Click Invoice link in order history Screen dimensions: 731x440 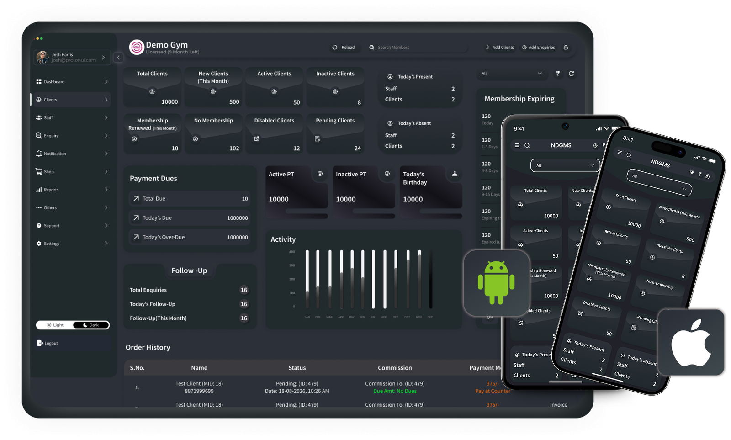point(558,405)
